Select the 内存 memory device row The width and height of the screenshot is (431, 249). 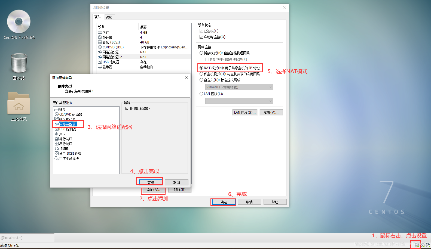click(x=144, y=32)
